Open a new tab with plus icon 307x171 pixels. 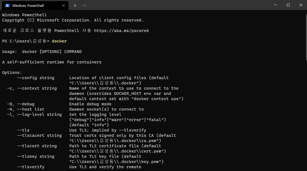pos(75,6)
